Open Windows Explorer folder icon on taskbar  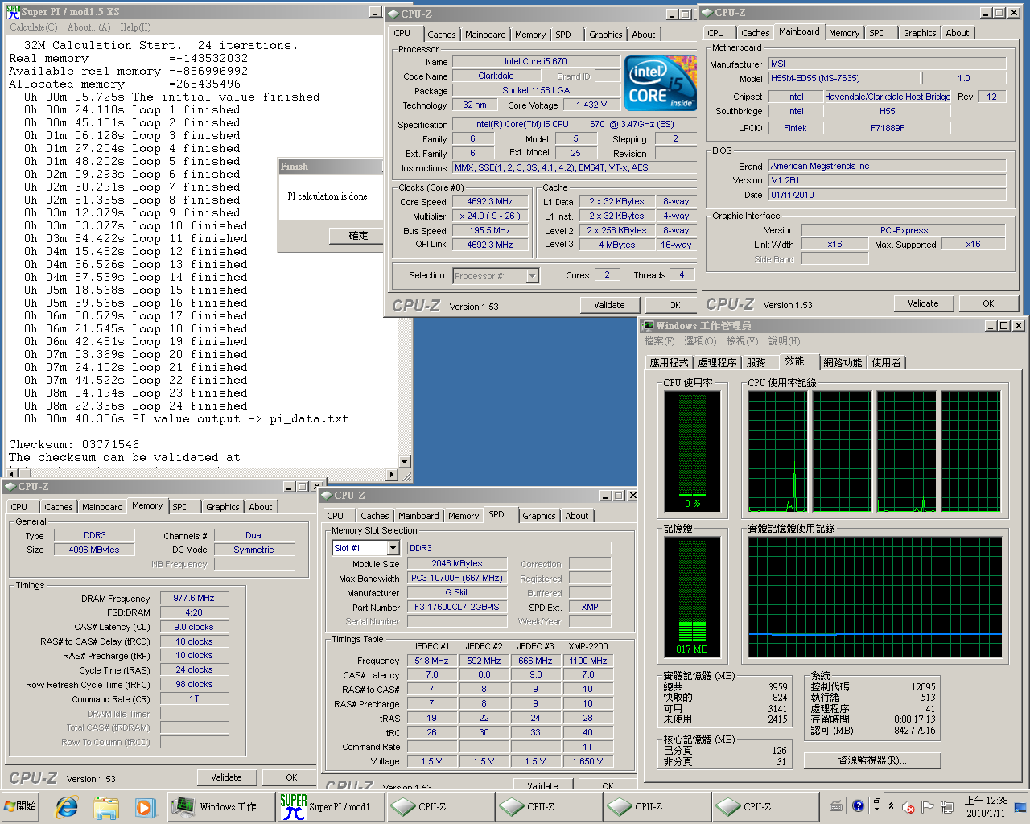pyautogui.click(x=106, y=806)
